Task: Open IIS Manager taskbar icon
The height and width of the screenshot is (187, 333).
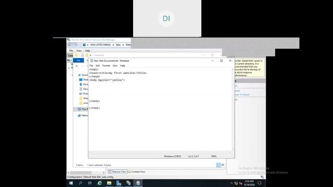Action: tap(129, 183)
